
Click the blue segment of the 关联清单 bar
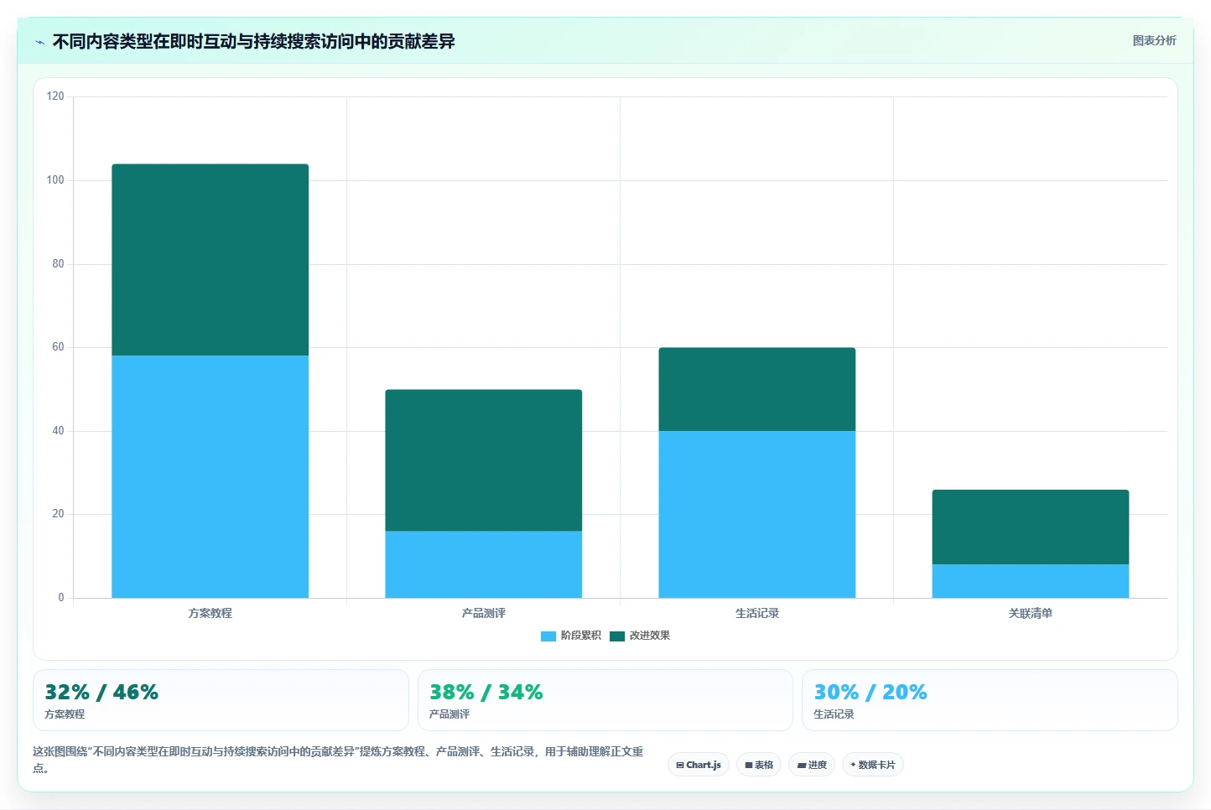click(x=1031, y=581)
